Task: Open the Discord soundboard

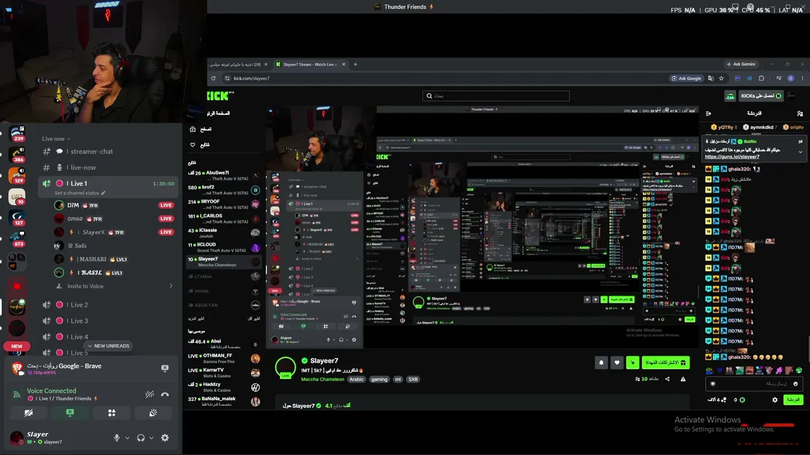Action: pos(153,413)
